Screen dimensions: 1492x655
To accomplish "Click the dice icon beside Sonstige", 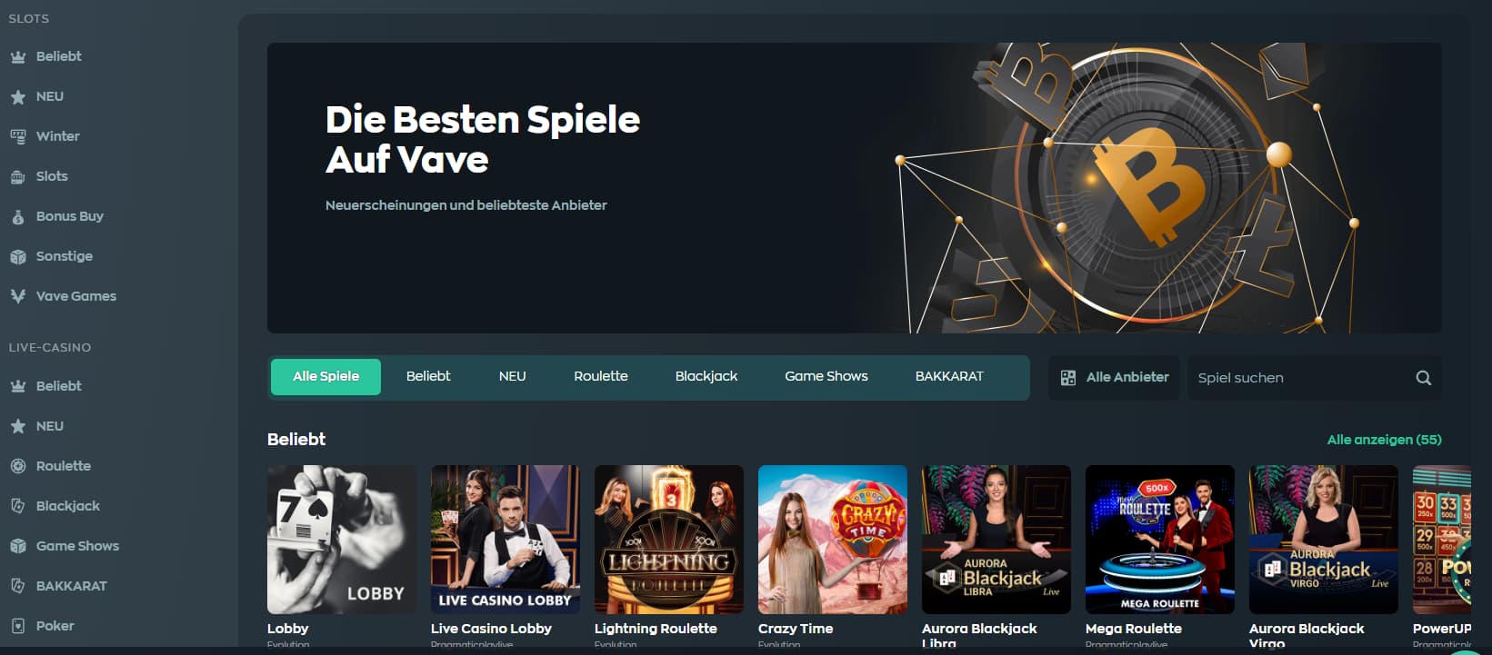I will [17, 256].
